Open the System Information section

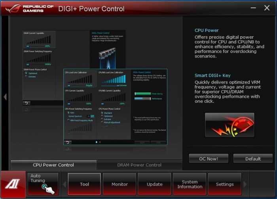point(190,184)
